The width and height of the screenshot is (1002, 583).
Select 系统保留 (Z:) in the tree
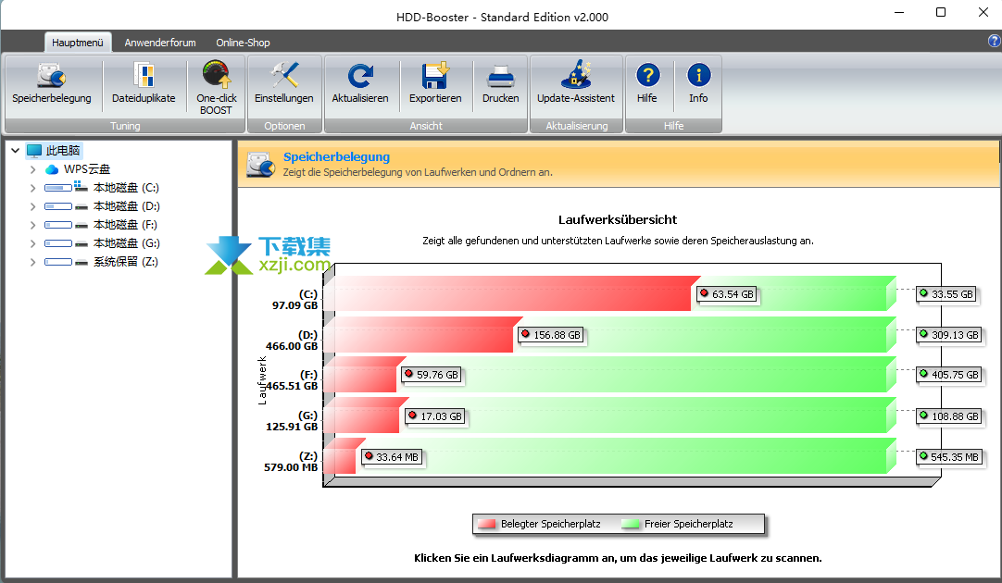(126, 262)
